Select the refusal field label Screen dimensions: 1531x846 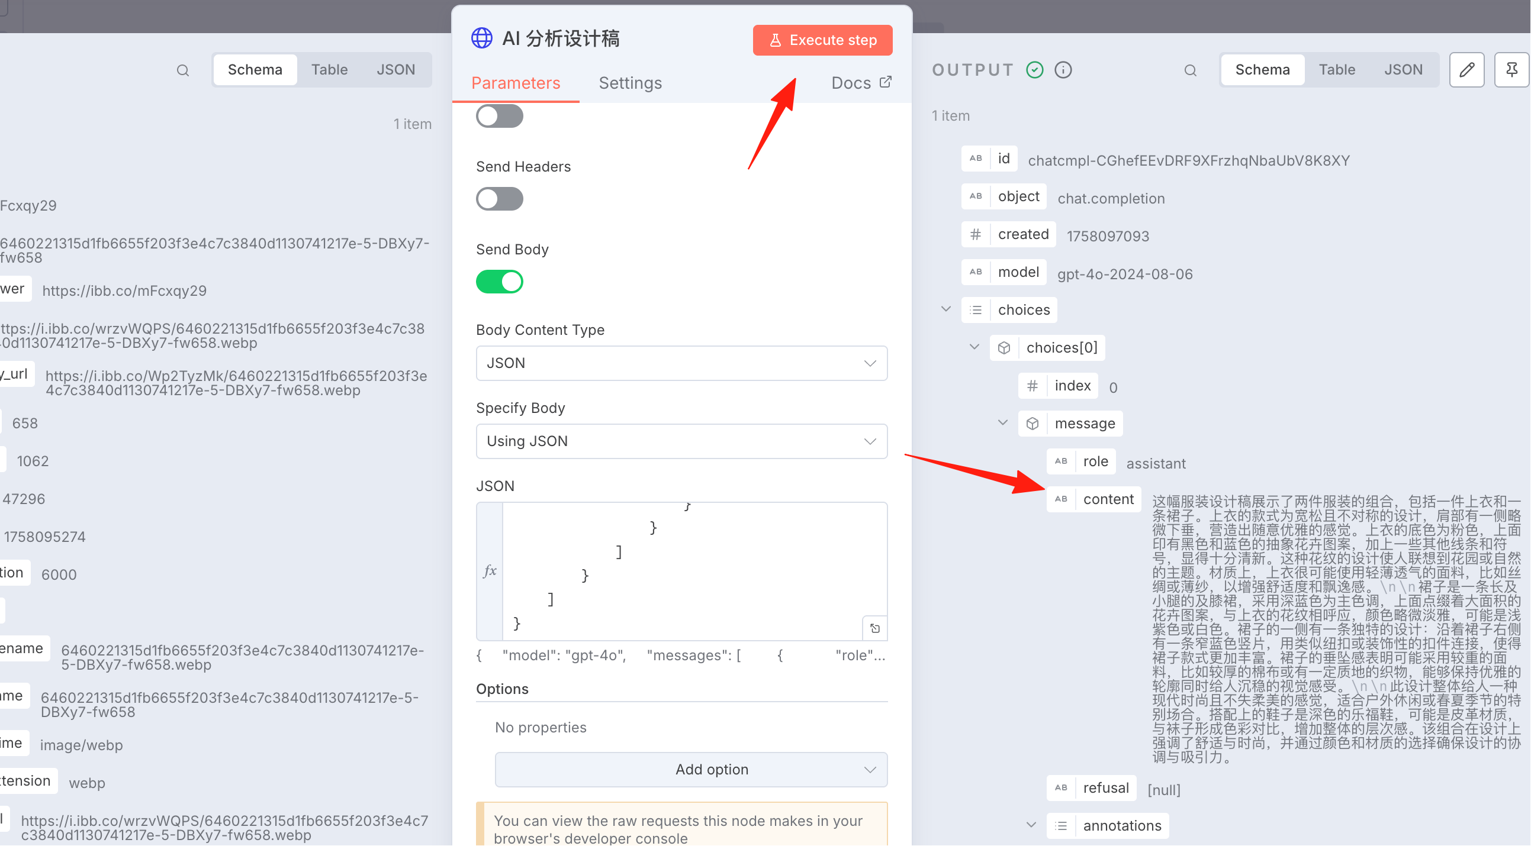(x=1106, y=788)
